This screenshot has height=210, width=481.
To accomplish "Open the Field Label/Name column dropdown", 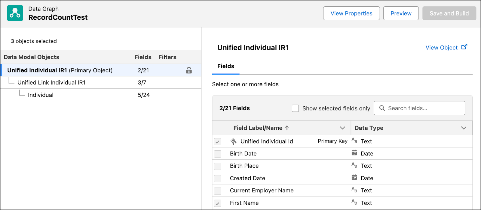I will [x=342, y=128].
